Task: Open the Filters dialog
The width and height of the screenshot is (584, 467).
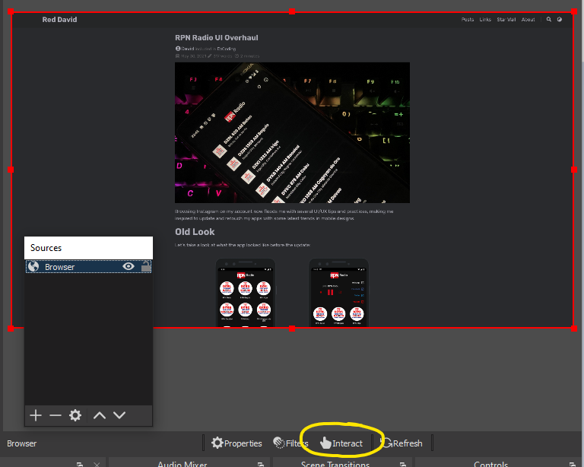Action: click(290, 443)
